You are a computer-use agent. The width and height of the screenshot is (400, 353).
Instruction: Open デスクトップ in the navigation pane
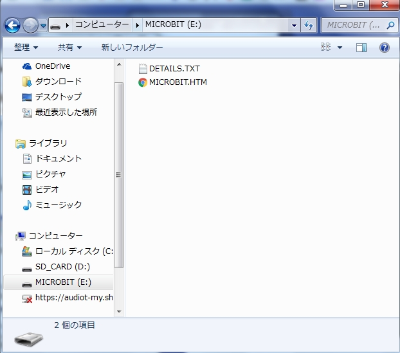(x=59, y=96)
